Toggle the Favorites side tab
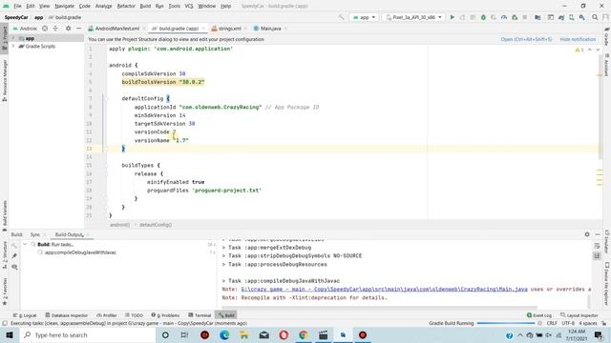 click(4, 291)
